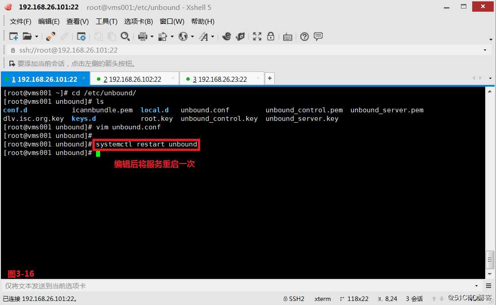Expand the toolbar options arrow at far right
The image size is (496, 305).
pos(491,40)
